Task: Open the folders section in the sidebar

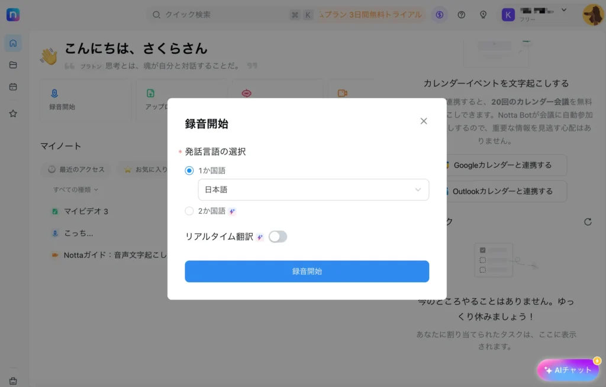Action: pyautogui.click(x=13, y=65)
